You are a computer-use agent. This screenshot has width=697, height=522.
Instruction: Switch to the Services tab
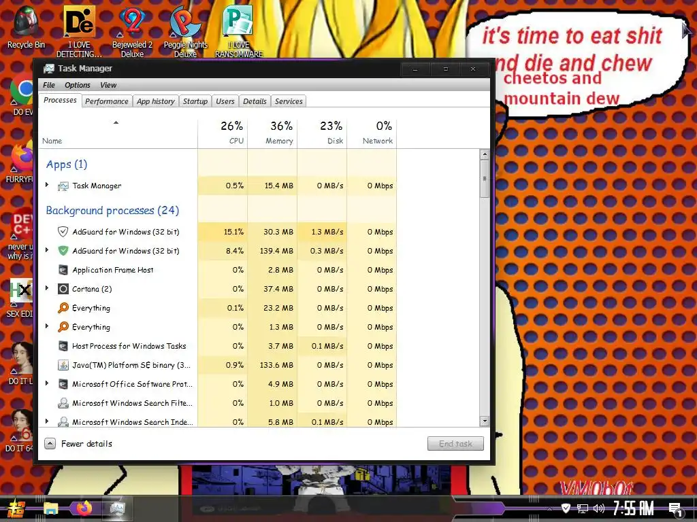point(289,101)
